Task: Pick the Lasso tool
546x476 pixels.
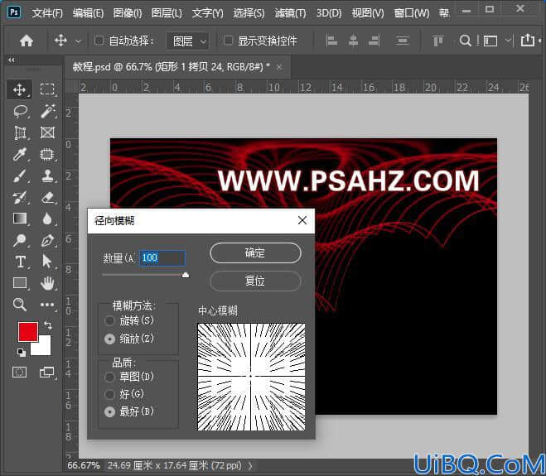Action: pos(20,112)
